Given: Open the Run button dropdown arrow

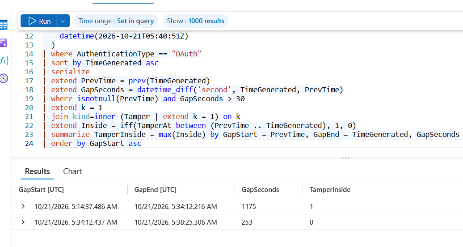Looking at the screenshot, I should (x=63, y=21).
